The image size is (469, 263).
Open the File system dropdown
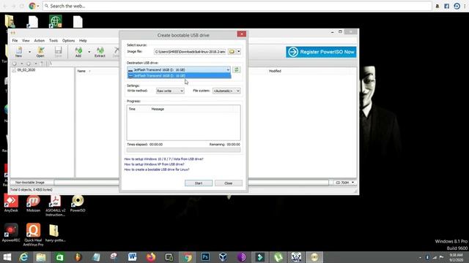click(x=226, y=91)
